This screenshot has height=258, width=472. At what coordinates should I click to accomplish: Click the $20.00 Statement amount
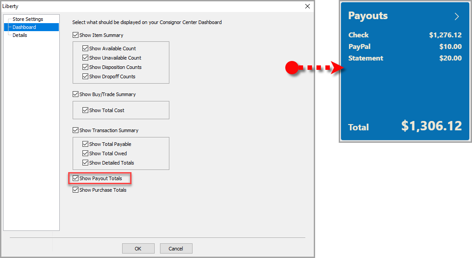coord(450,58)
